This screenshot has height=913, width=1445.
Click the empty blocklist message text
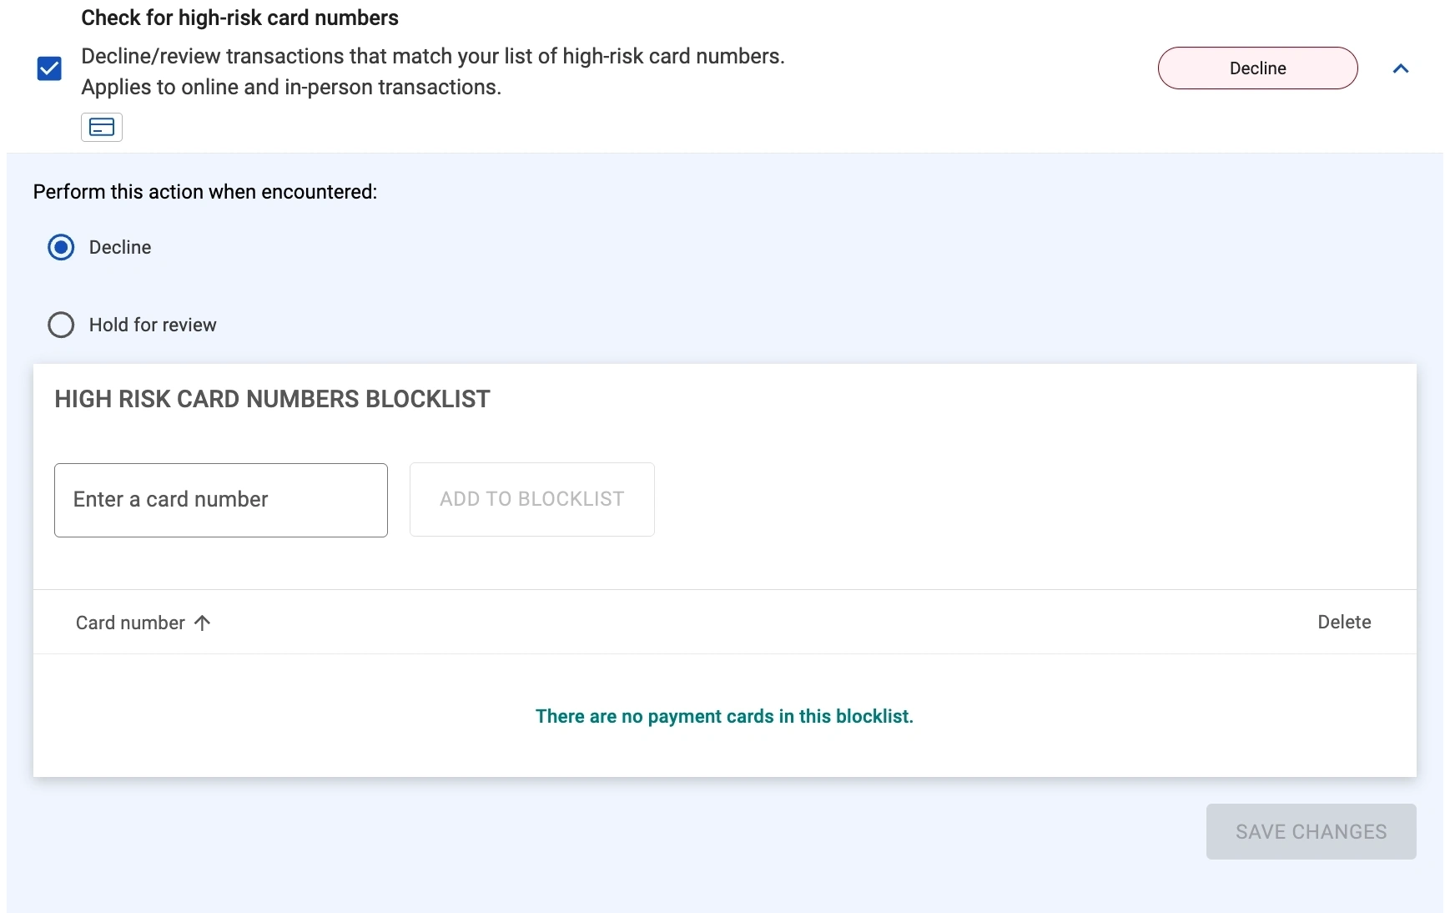[x=724, y=716]
